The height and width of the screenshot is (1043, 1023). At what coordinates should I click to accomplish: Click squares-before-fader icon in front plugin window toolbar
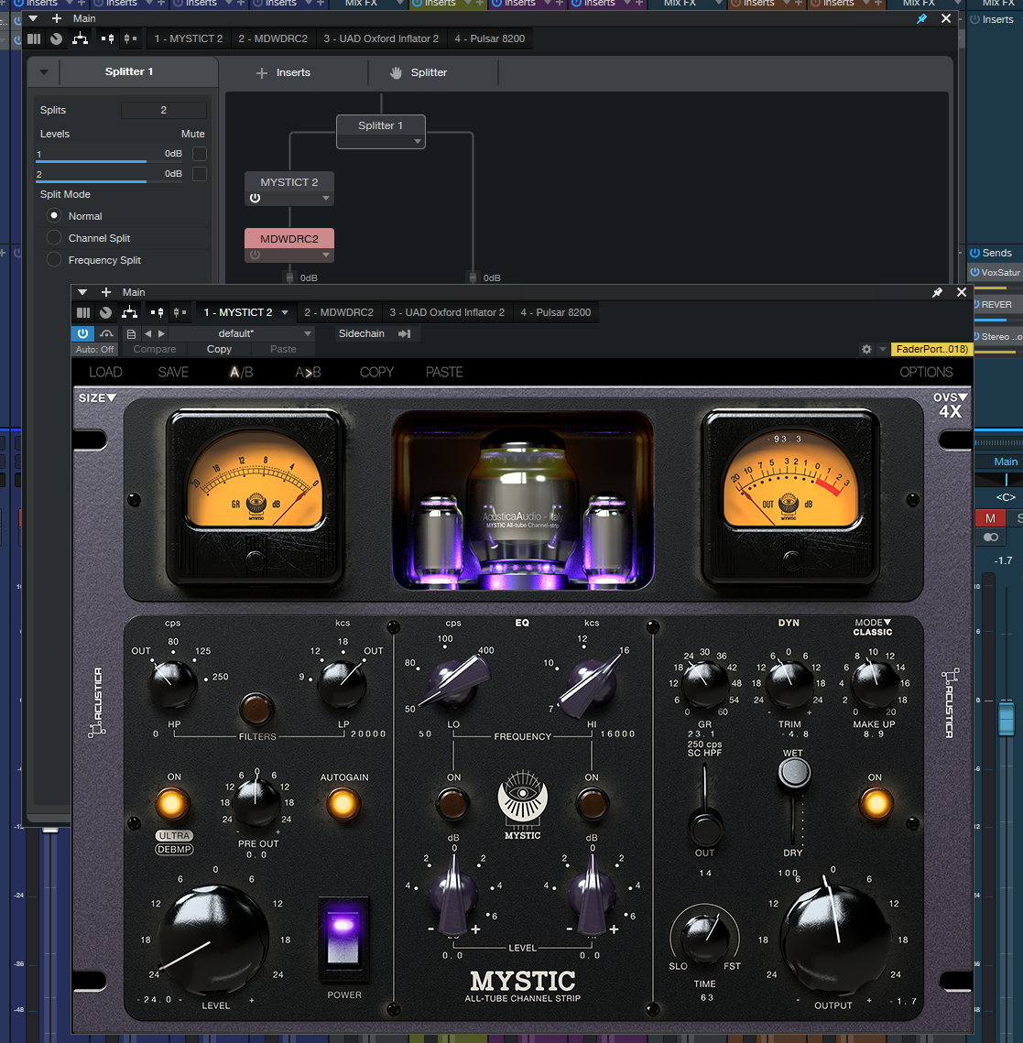pyautogui.click(x=157, y=312)
